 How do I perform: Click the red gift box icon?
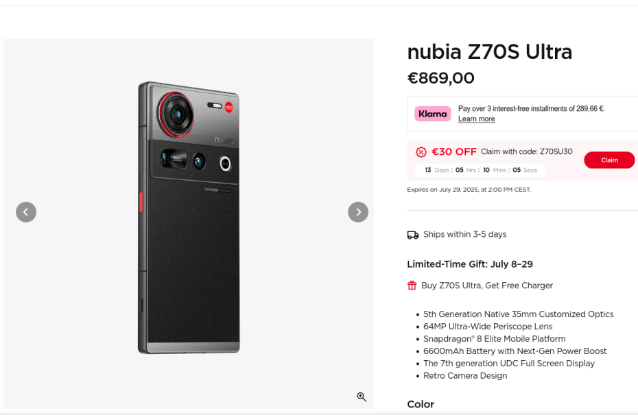pyautogui.click(x=412, y=286)
